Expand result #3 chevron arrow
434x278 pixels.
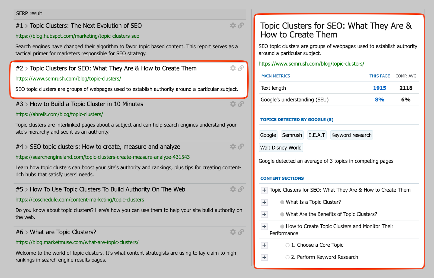(27, 104)
